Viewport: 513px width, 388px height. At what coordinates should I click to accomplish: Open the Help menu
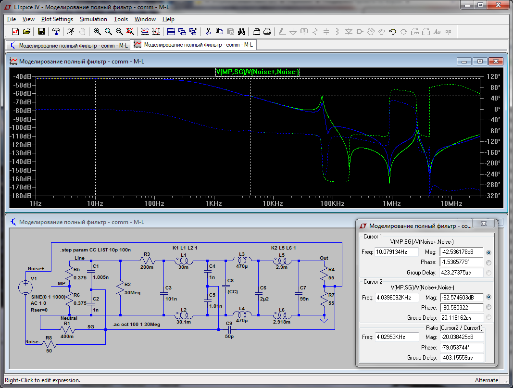click(168, 19)
